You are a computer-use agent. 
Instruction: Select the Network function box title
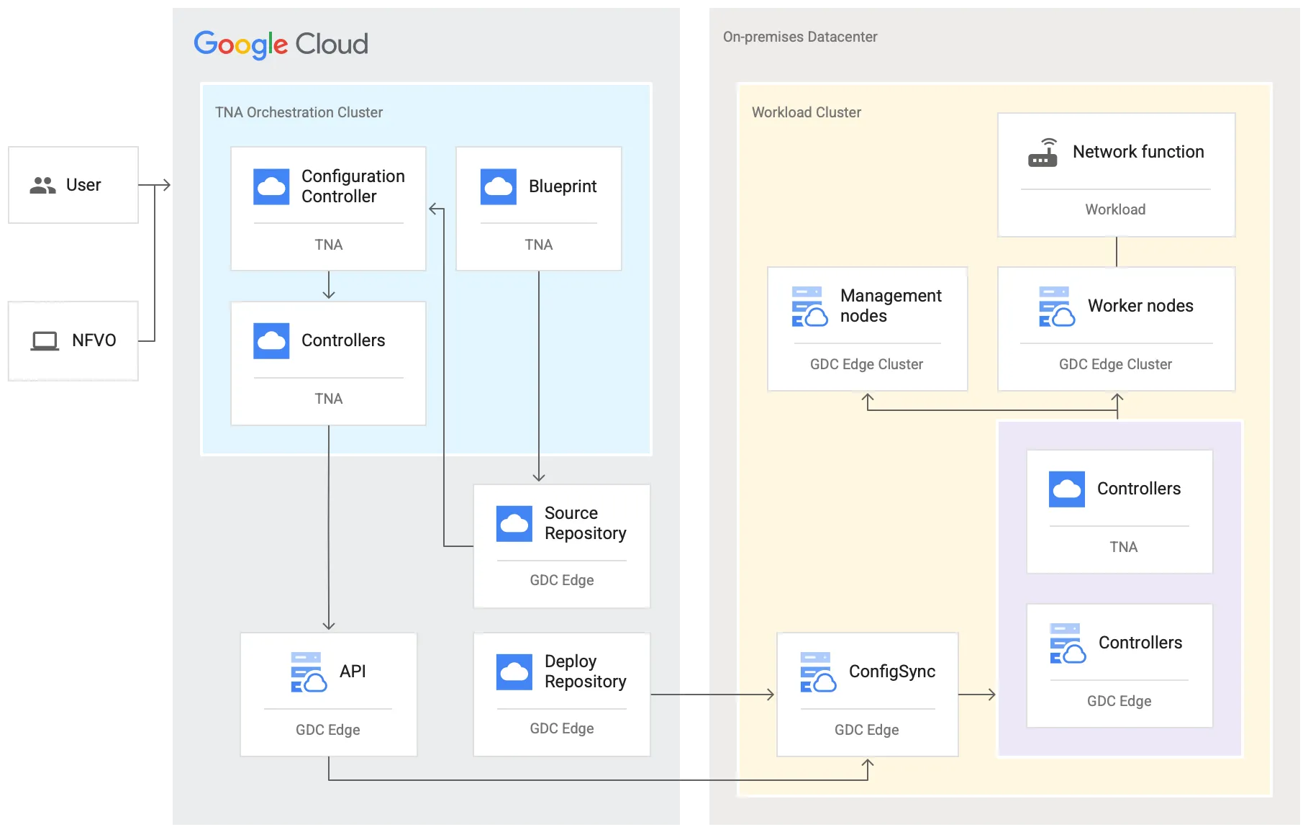(x=1137, y=152)
